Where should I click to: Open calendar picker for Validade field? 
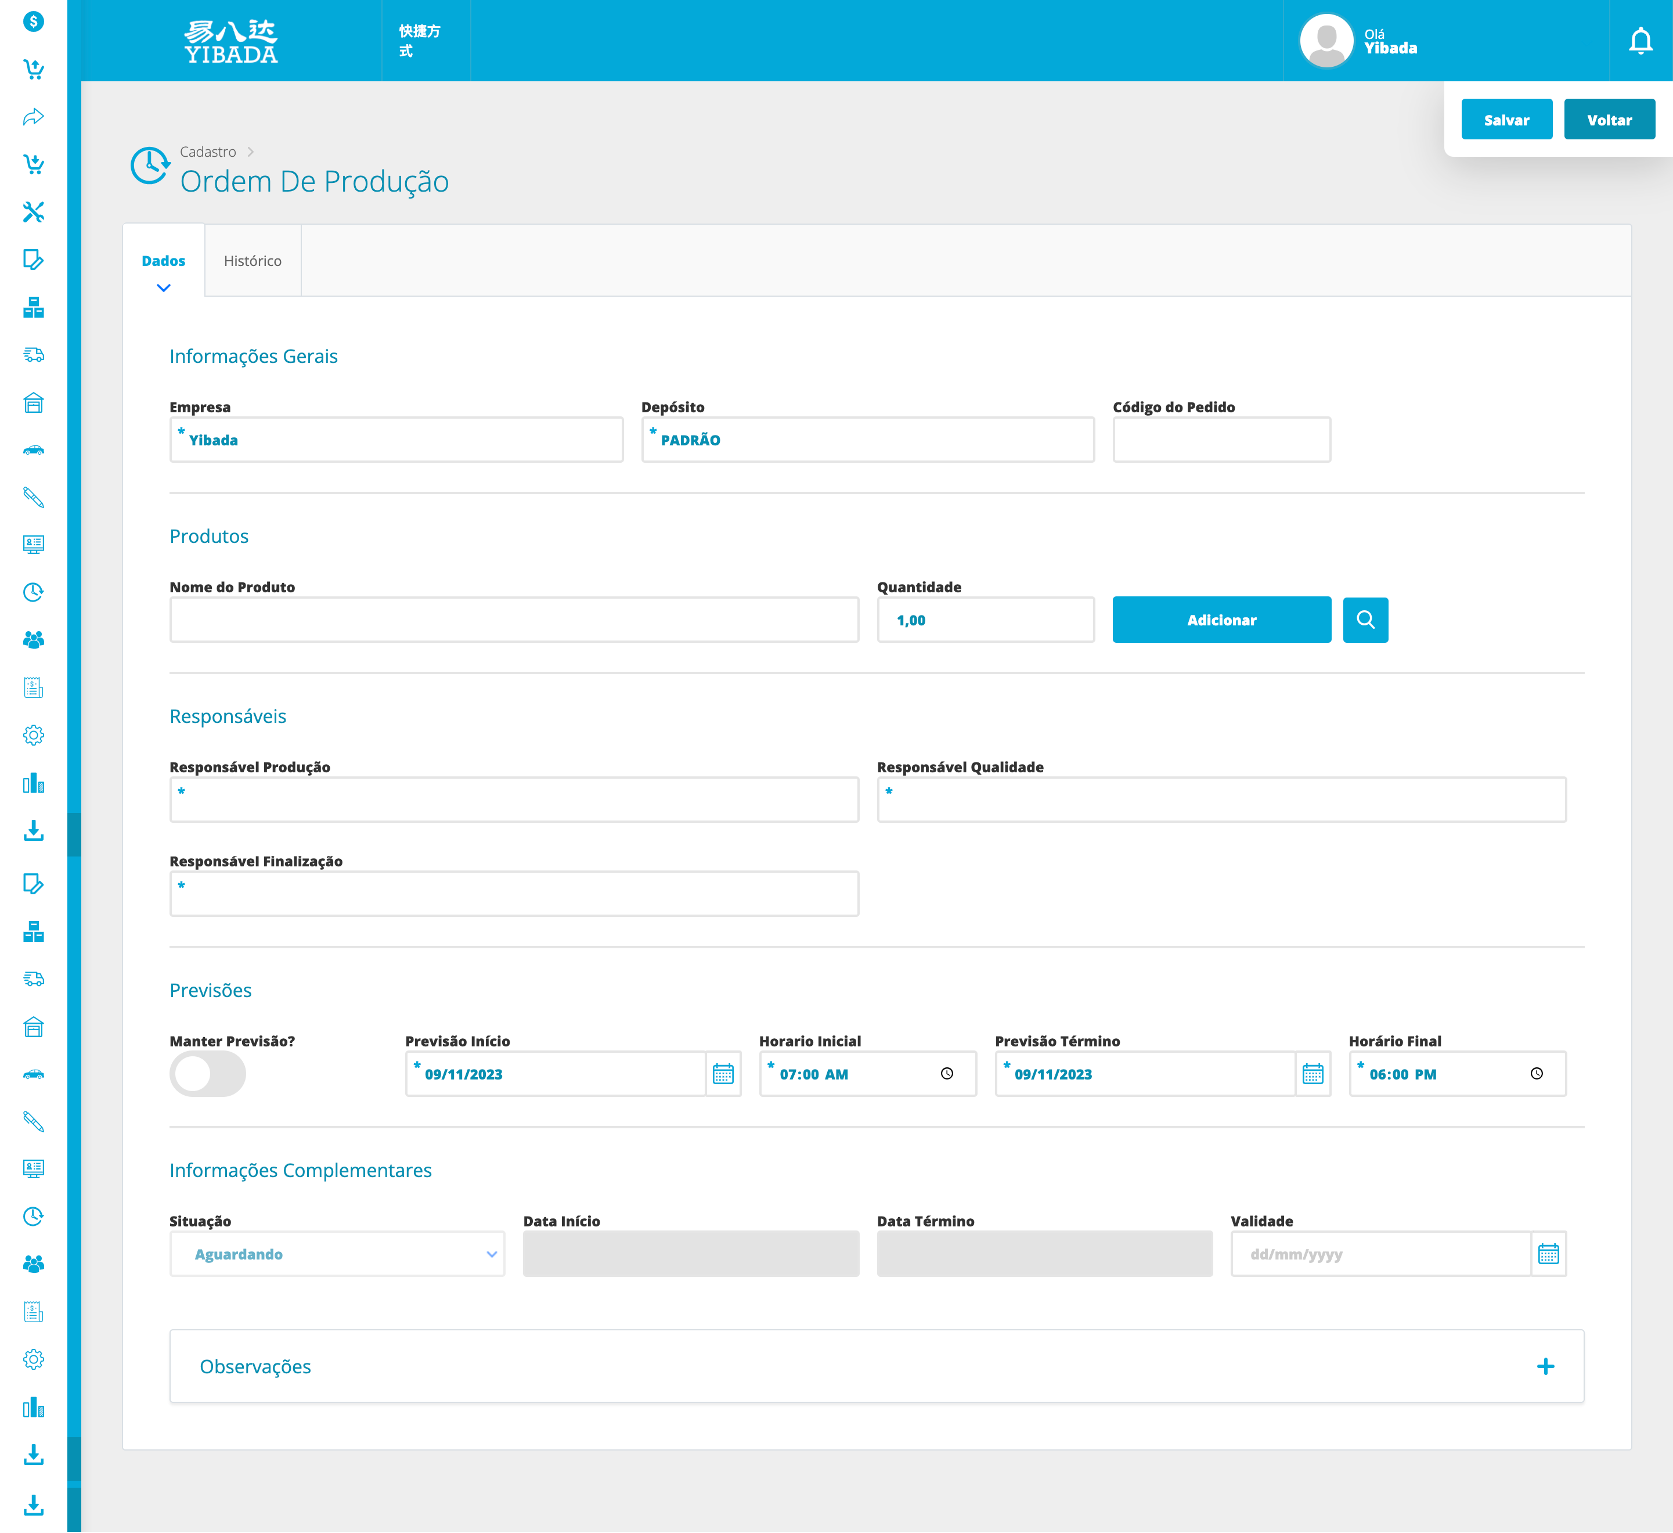[1548, 1254]
